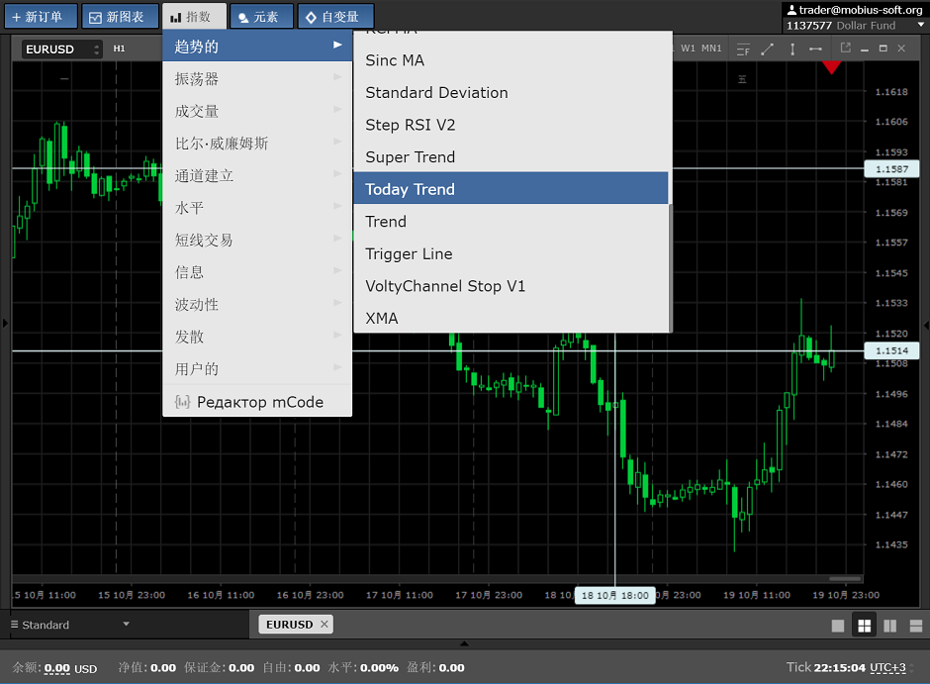Switch to four-chart grid layout
Viewport: 930px width, 684px height.
(x=864, y=626)
